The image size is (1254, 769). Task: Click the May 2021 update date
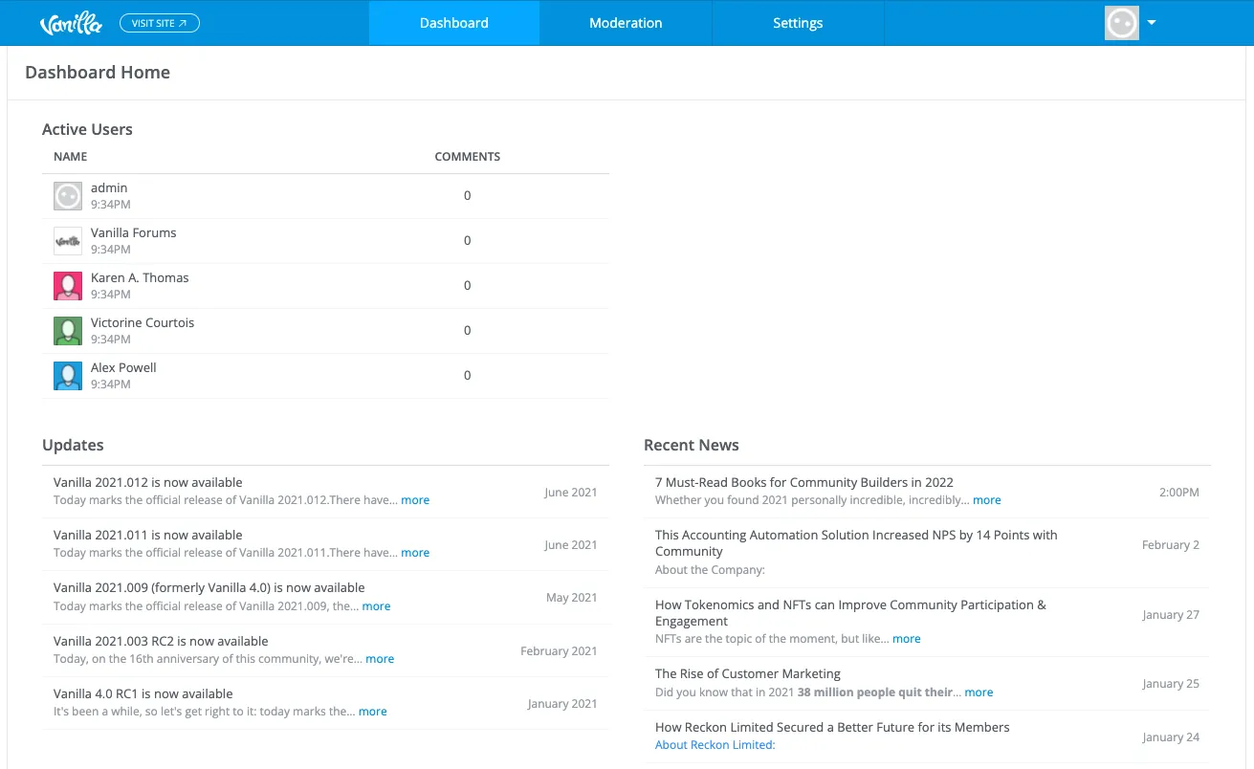(x=572, y=598)
